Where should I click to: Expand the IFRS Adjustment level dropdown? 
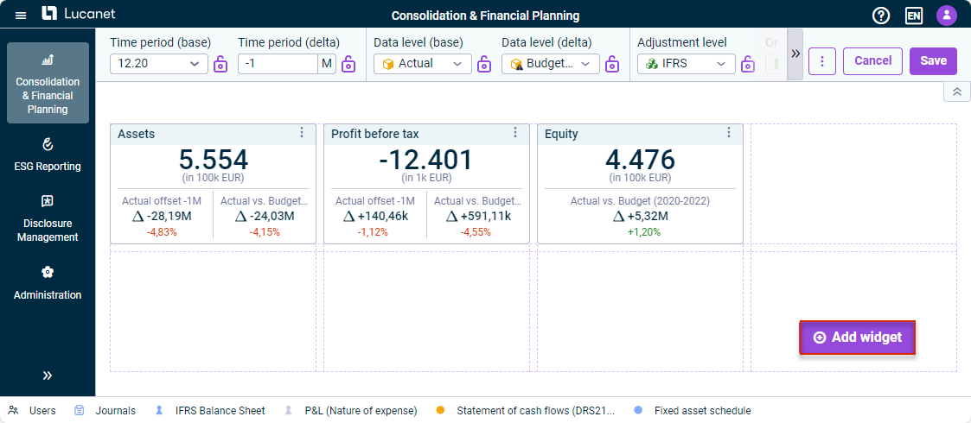point(687,64)
